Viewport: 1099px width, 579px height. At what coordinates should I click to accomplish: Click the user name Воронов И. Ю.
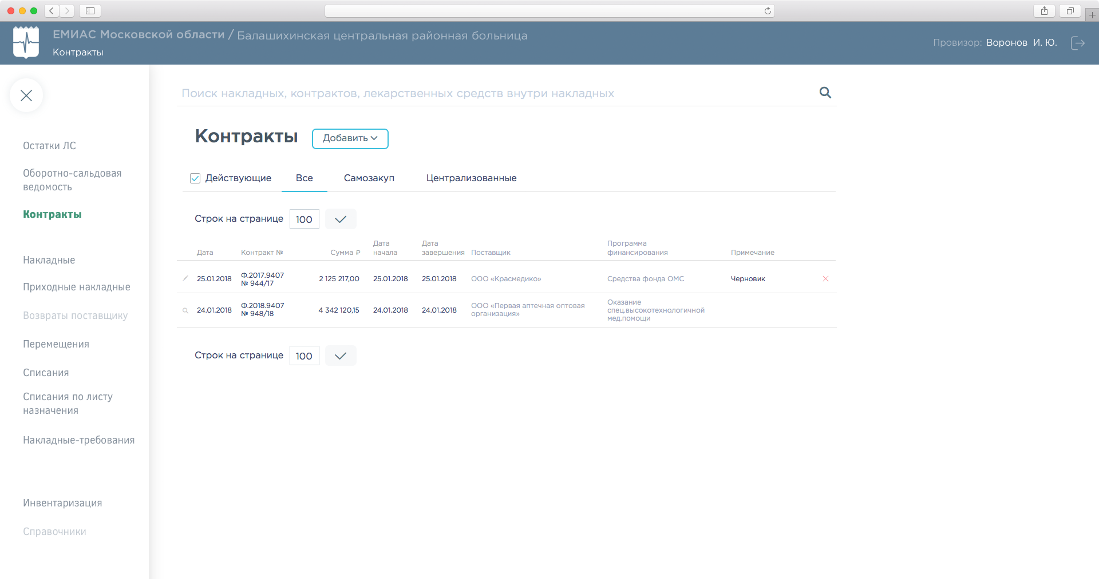pyautogui.click(x=1022, y=42)
